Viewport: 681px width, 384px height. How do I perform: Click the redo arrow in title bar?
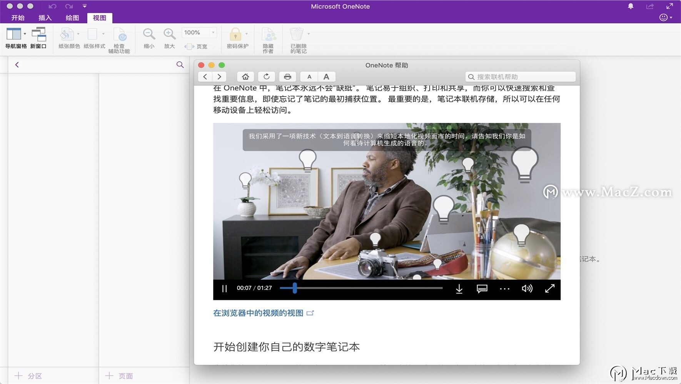click(x=69, y=6)
